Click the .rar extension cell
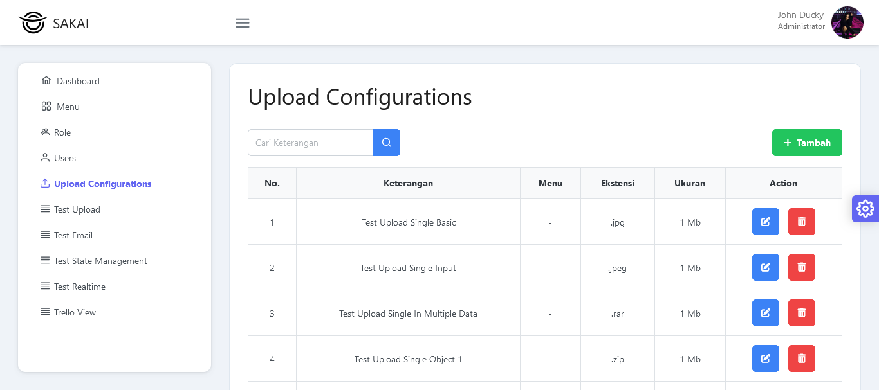879x390 pixels. [618, 314]
